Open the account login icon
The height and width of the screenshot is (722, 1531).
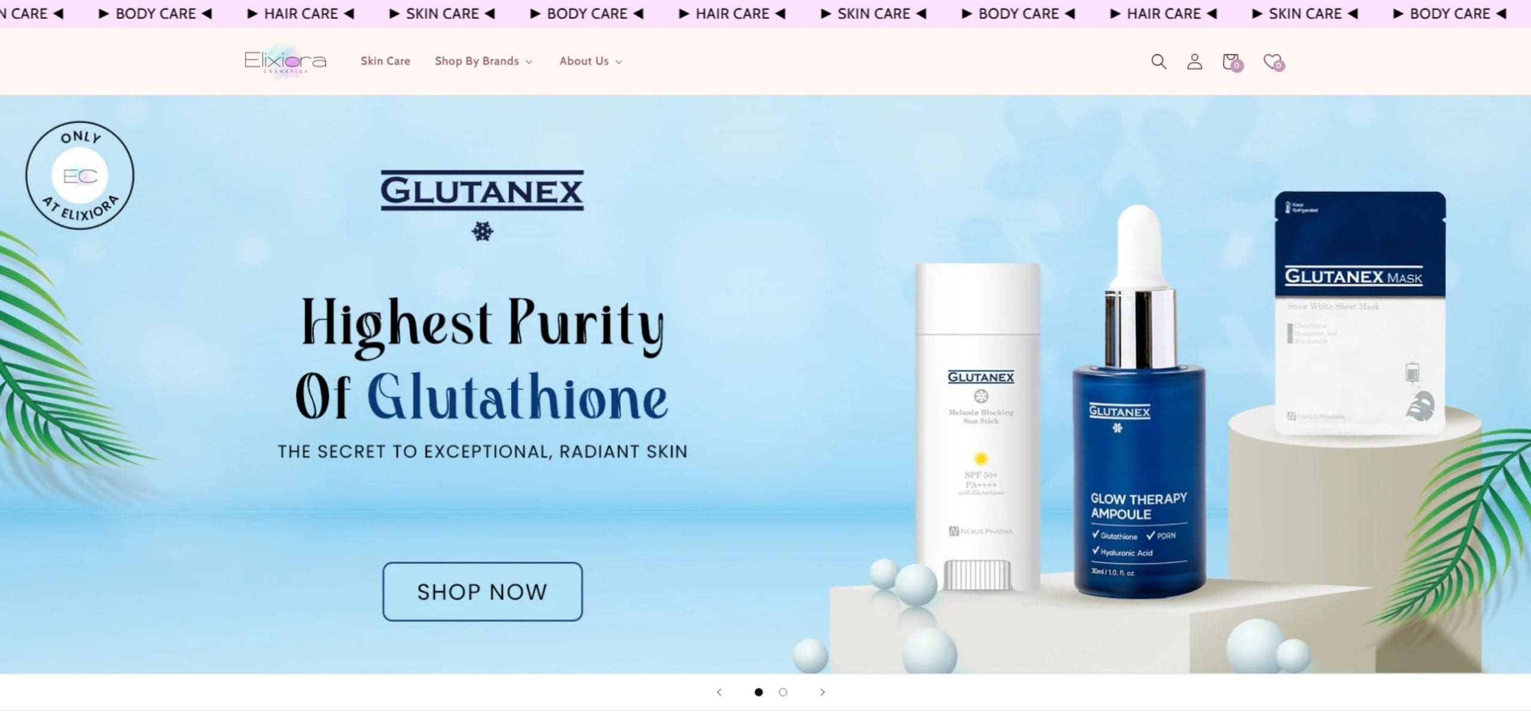pos(1194,62)
